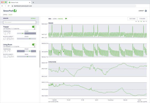Go back with the browser back arrow
Screen dimensions: 150x103
[x=2, y=6]
